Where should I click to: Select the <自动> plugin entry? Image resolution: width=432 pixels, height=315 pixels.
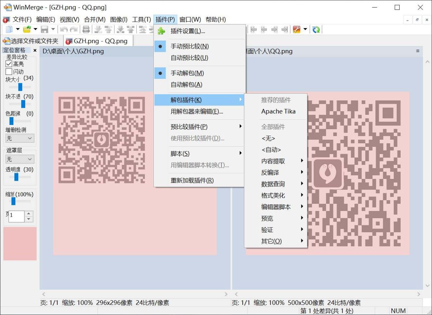coord(276,149)
